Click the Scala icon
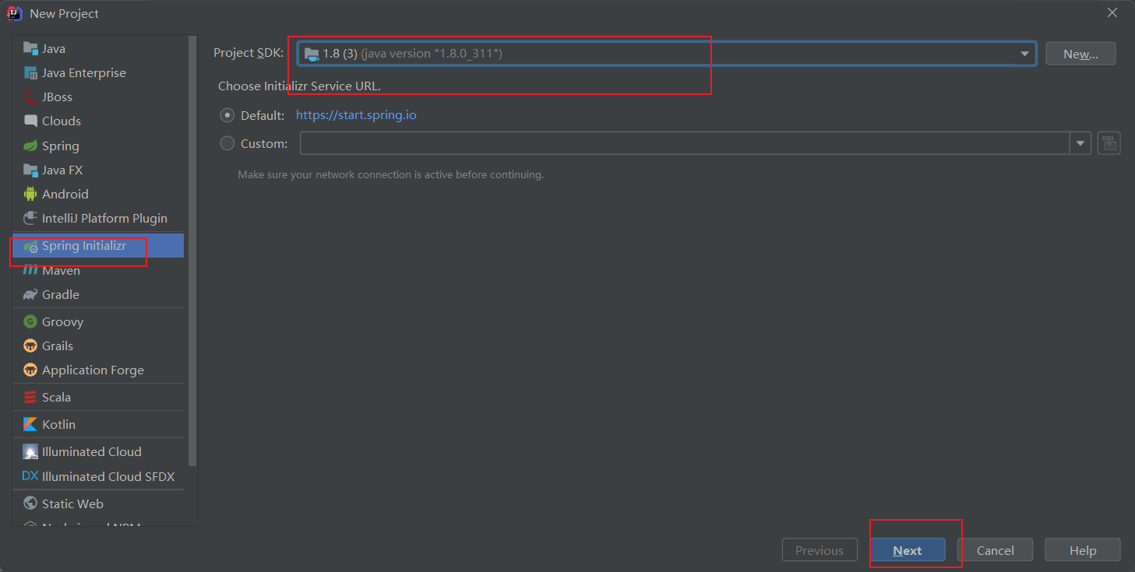 [30, 397]
